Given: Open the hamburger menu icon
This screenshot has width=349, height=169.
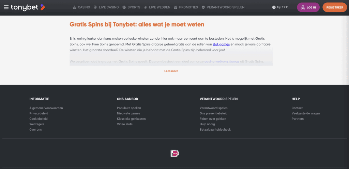Looking at the screenshot, I should [6, 7].
